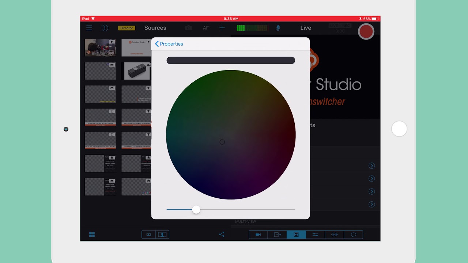Click the brightness slider thumb

point(196,209)
